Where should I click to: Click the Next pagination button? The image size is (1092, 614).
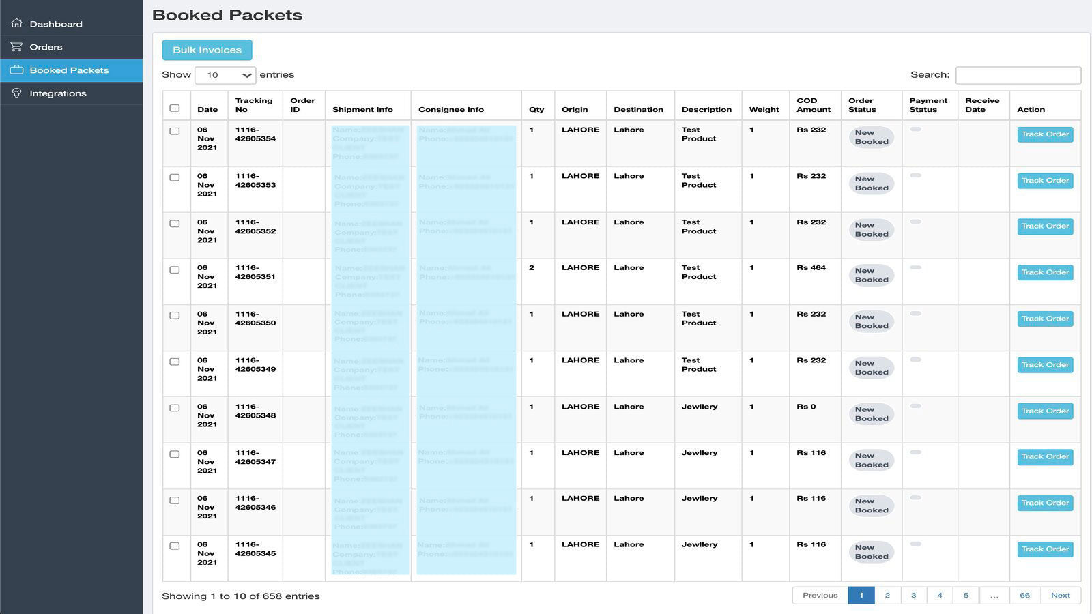pos(1060,596)
